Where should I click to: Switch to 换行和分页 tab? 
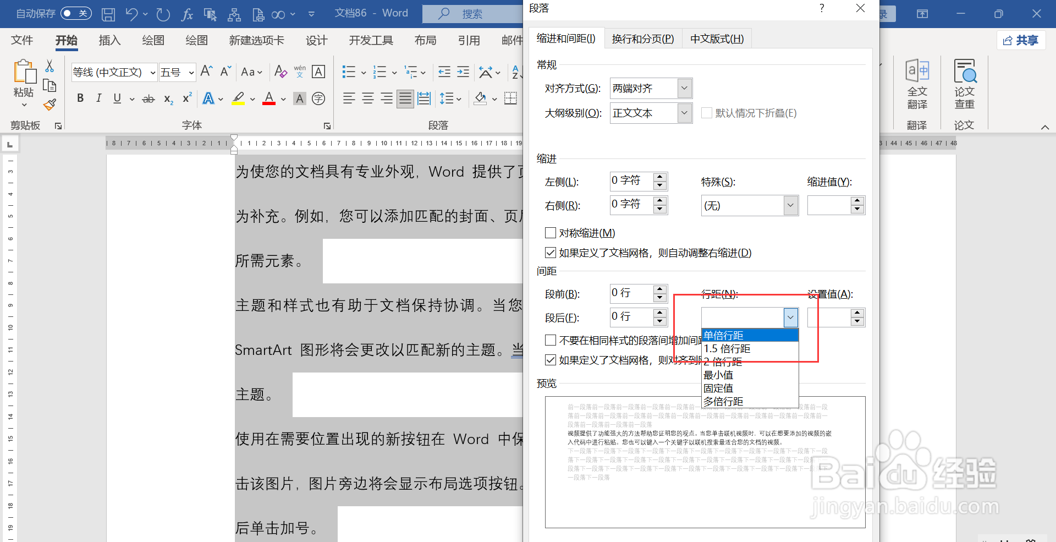(643, 39)
